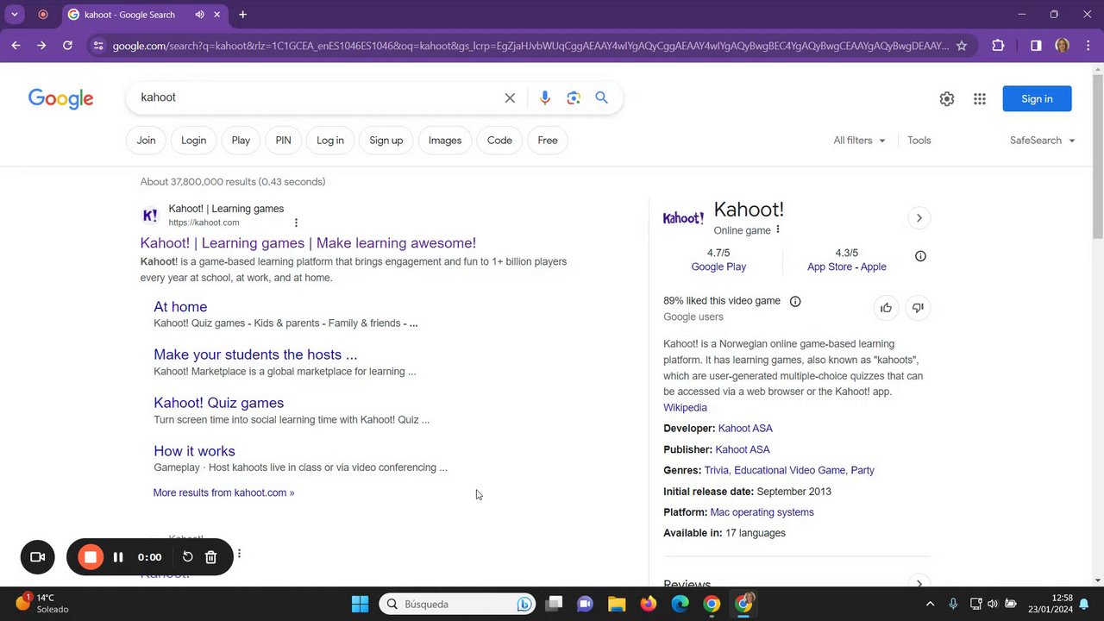Image resolution: width=1104 pixels, height=621 pixels.
Task: Delete the recording with the trash icon
Action: click(210, 557)
